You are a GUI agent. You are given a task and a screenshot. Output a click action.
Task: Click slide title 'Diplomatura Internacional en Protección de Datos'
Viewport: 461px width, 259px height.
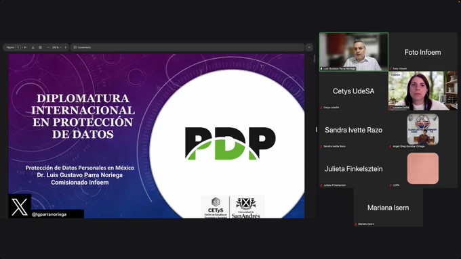coord(83,116)
